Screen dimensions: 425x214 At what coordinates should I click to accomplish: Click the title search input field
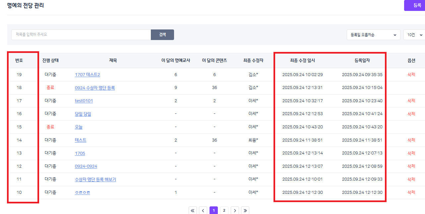pyautogui.click(x=81, y=34)
